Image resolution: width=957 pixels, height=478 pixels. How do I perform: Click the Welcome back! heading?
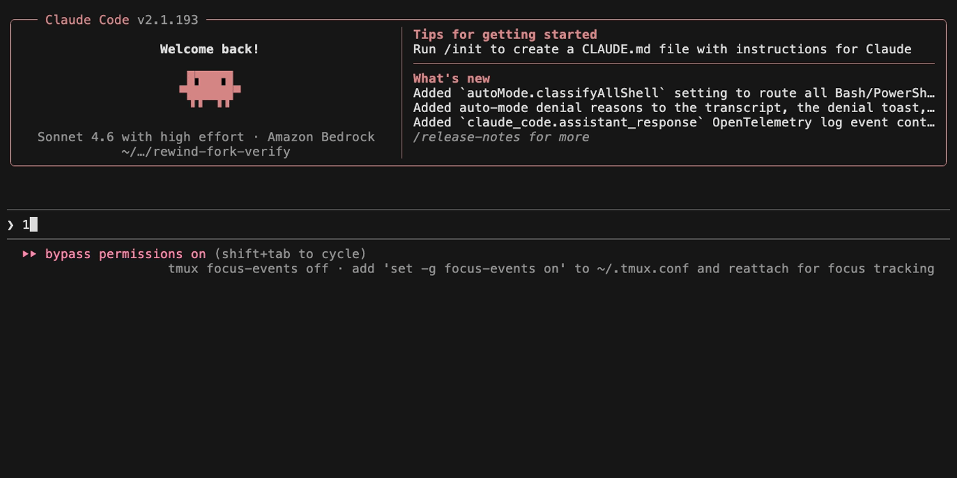coord(210,49)
